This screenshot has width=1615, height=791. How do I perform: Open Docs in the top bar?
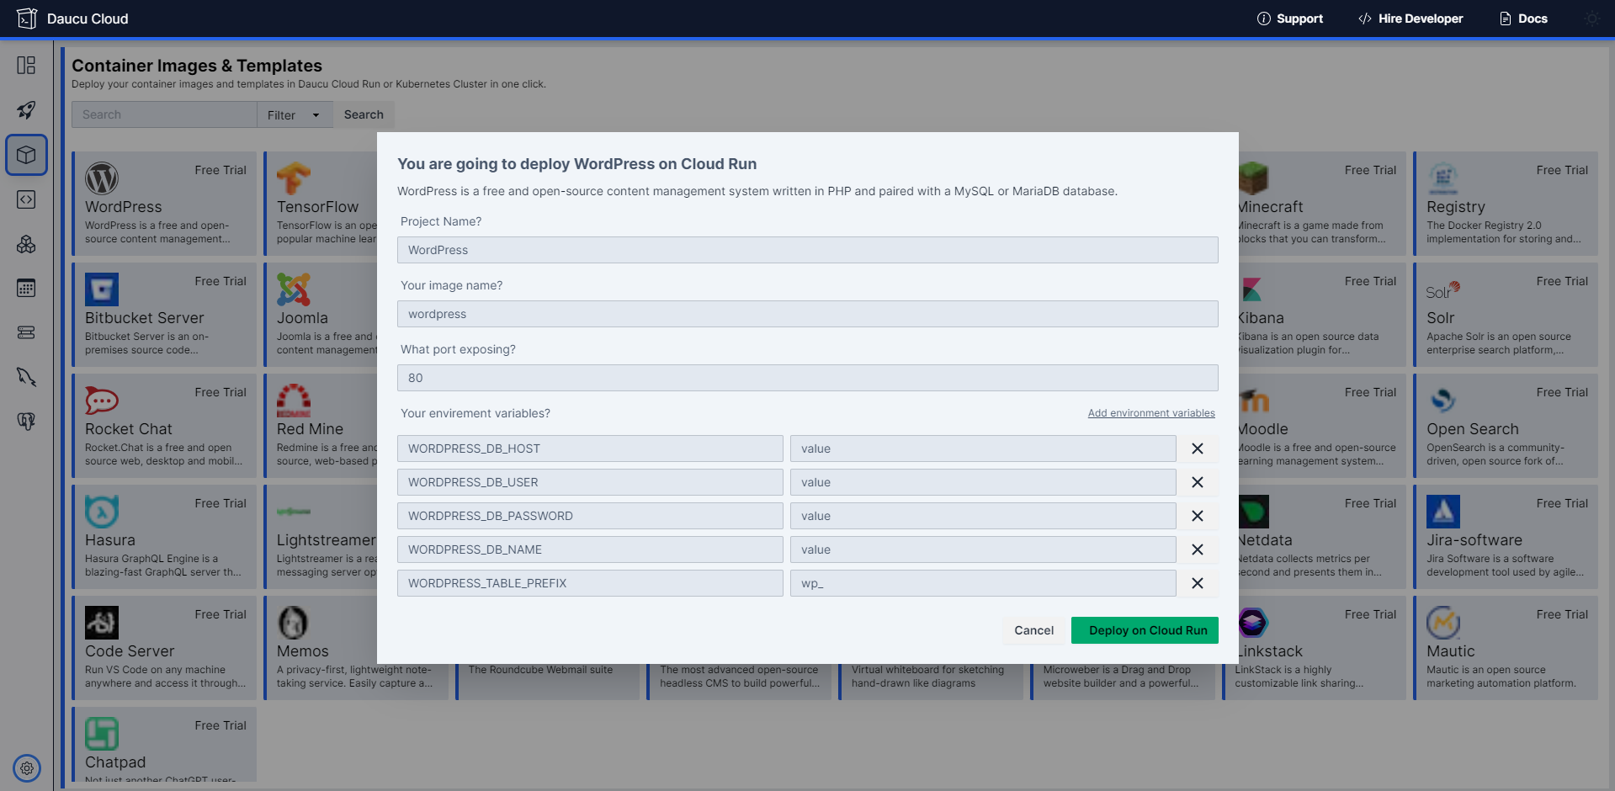(1523, 19)
